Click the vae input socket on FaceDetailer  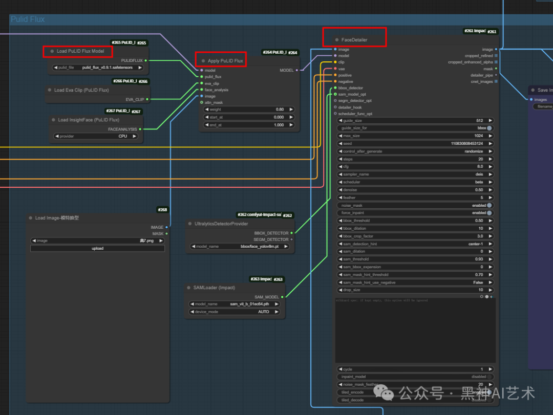coord(335,69)
